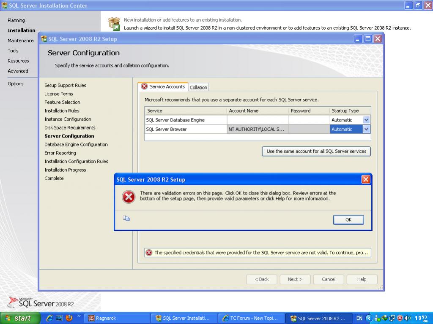433x324 pixels.
Task: Expand hidden system tray icons arrow
Action: (x=369, y=318)
